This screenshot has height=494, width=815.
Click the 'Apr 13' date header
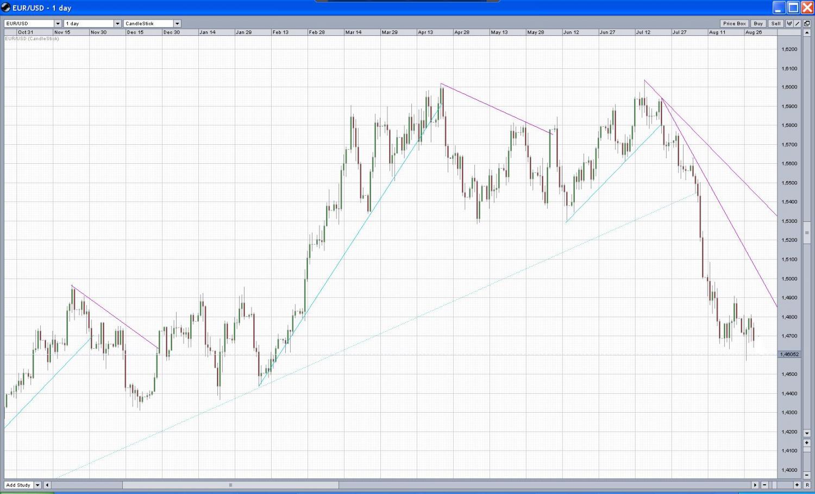[425, 32]
